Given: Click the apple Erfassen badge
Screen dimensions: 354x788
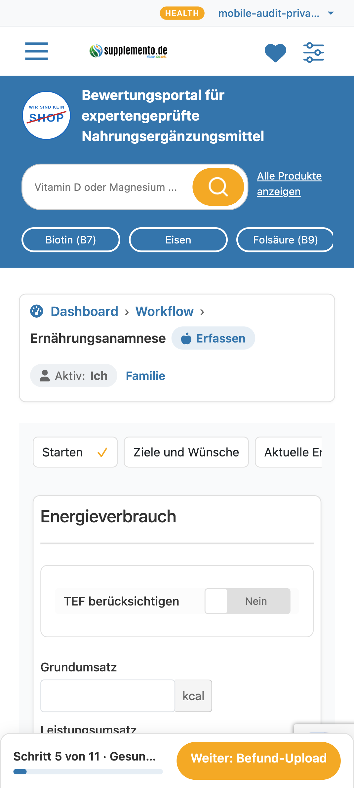Looking at the screenshot, I should coord(213,338).
